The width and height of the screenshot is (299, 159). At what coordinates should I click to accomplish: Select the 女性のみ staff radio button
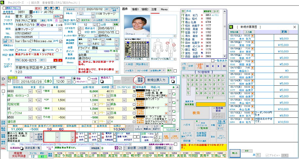coord(17,50)
